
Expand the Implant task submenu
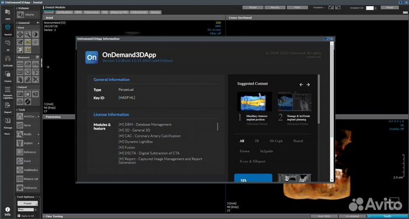click(x=39, y=143)
